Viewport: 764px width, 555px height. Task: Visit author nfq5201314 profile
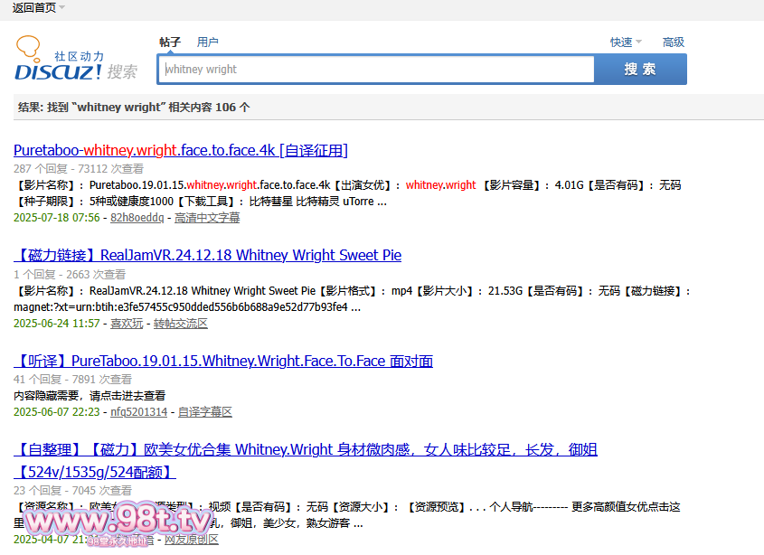139,412
